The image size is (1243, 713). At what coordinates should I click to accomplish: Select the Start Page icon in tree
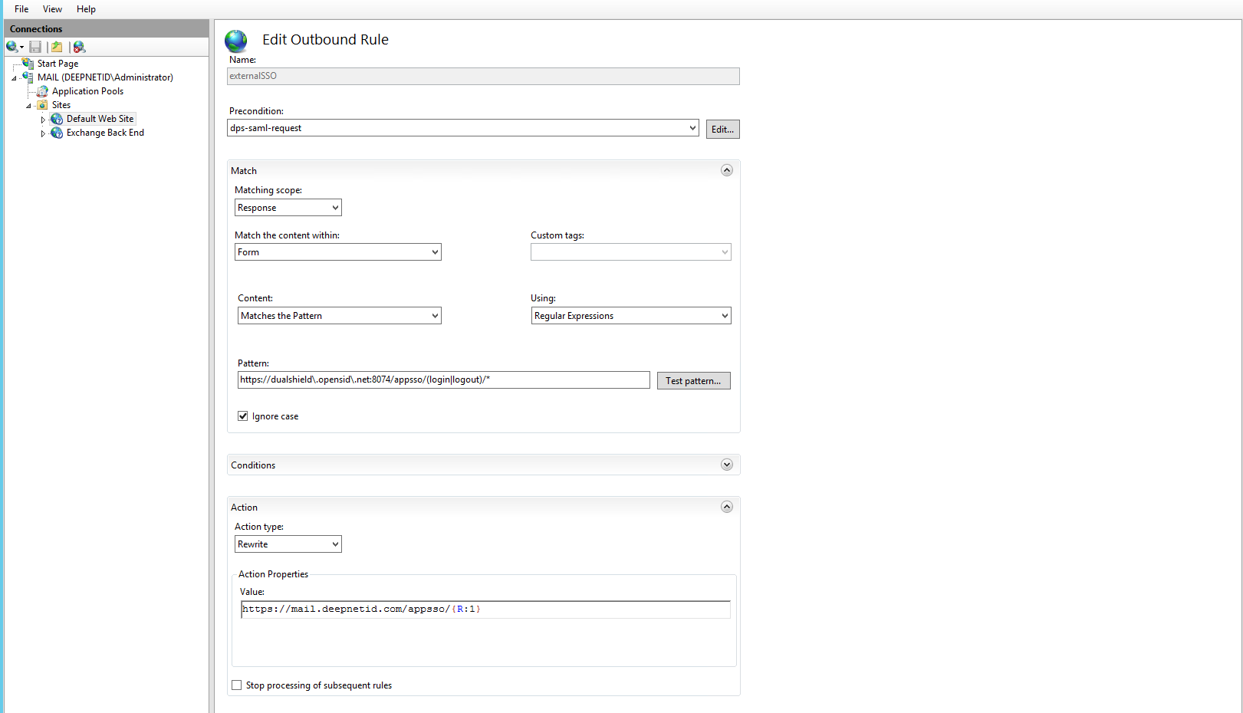point(28,64)
